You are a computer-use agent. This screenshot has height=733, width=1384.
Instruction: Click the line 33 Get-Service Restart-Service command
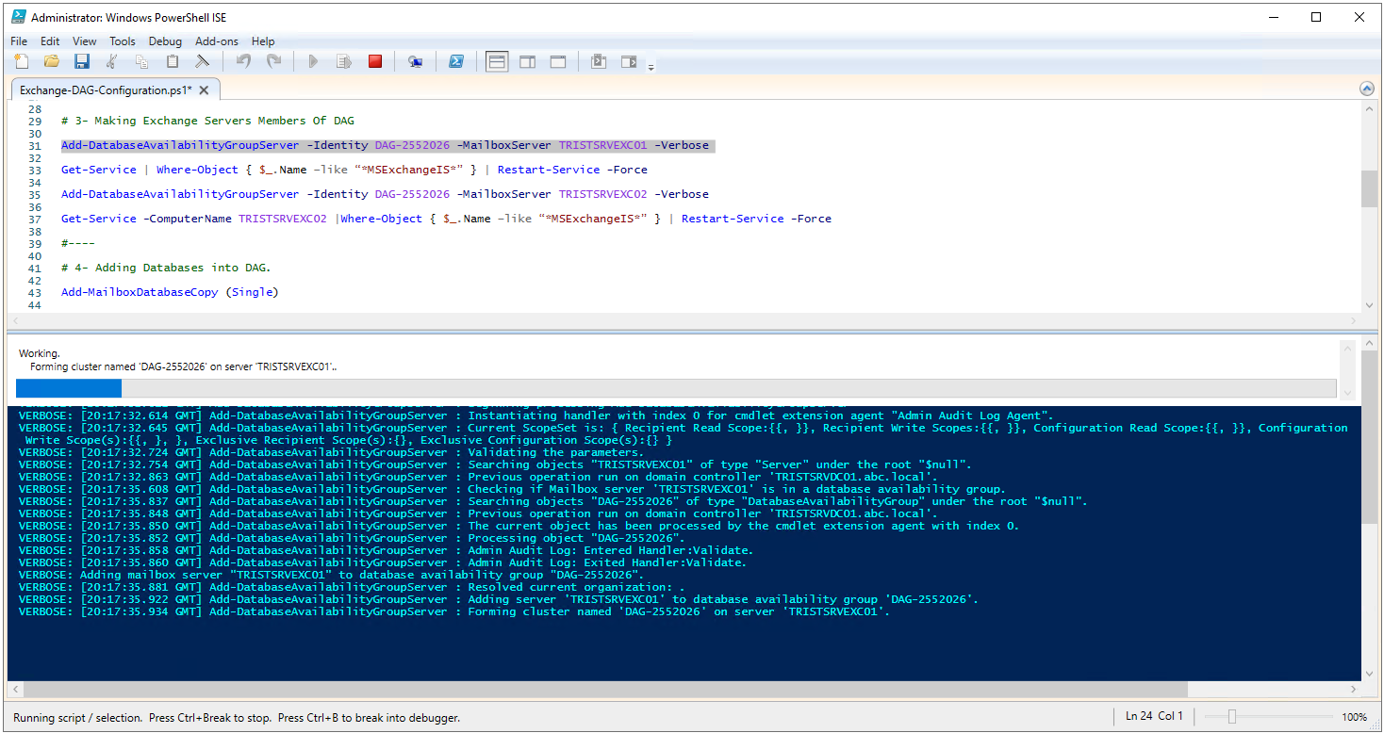point(354,170)
